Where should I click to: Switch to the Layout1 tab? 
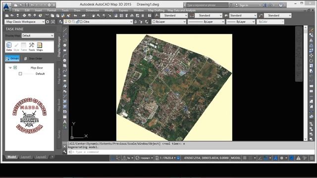click(26, 157)
